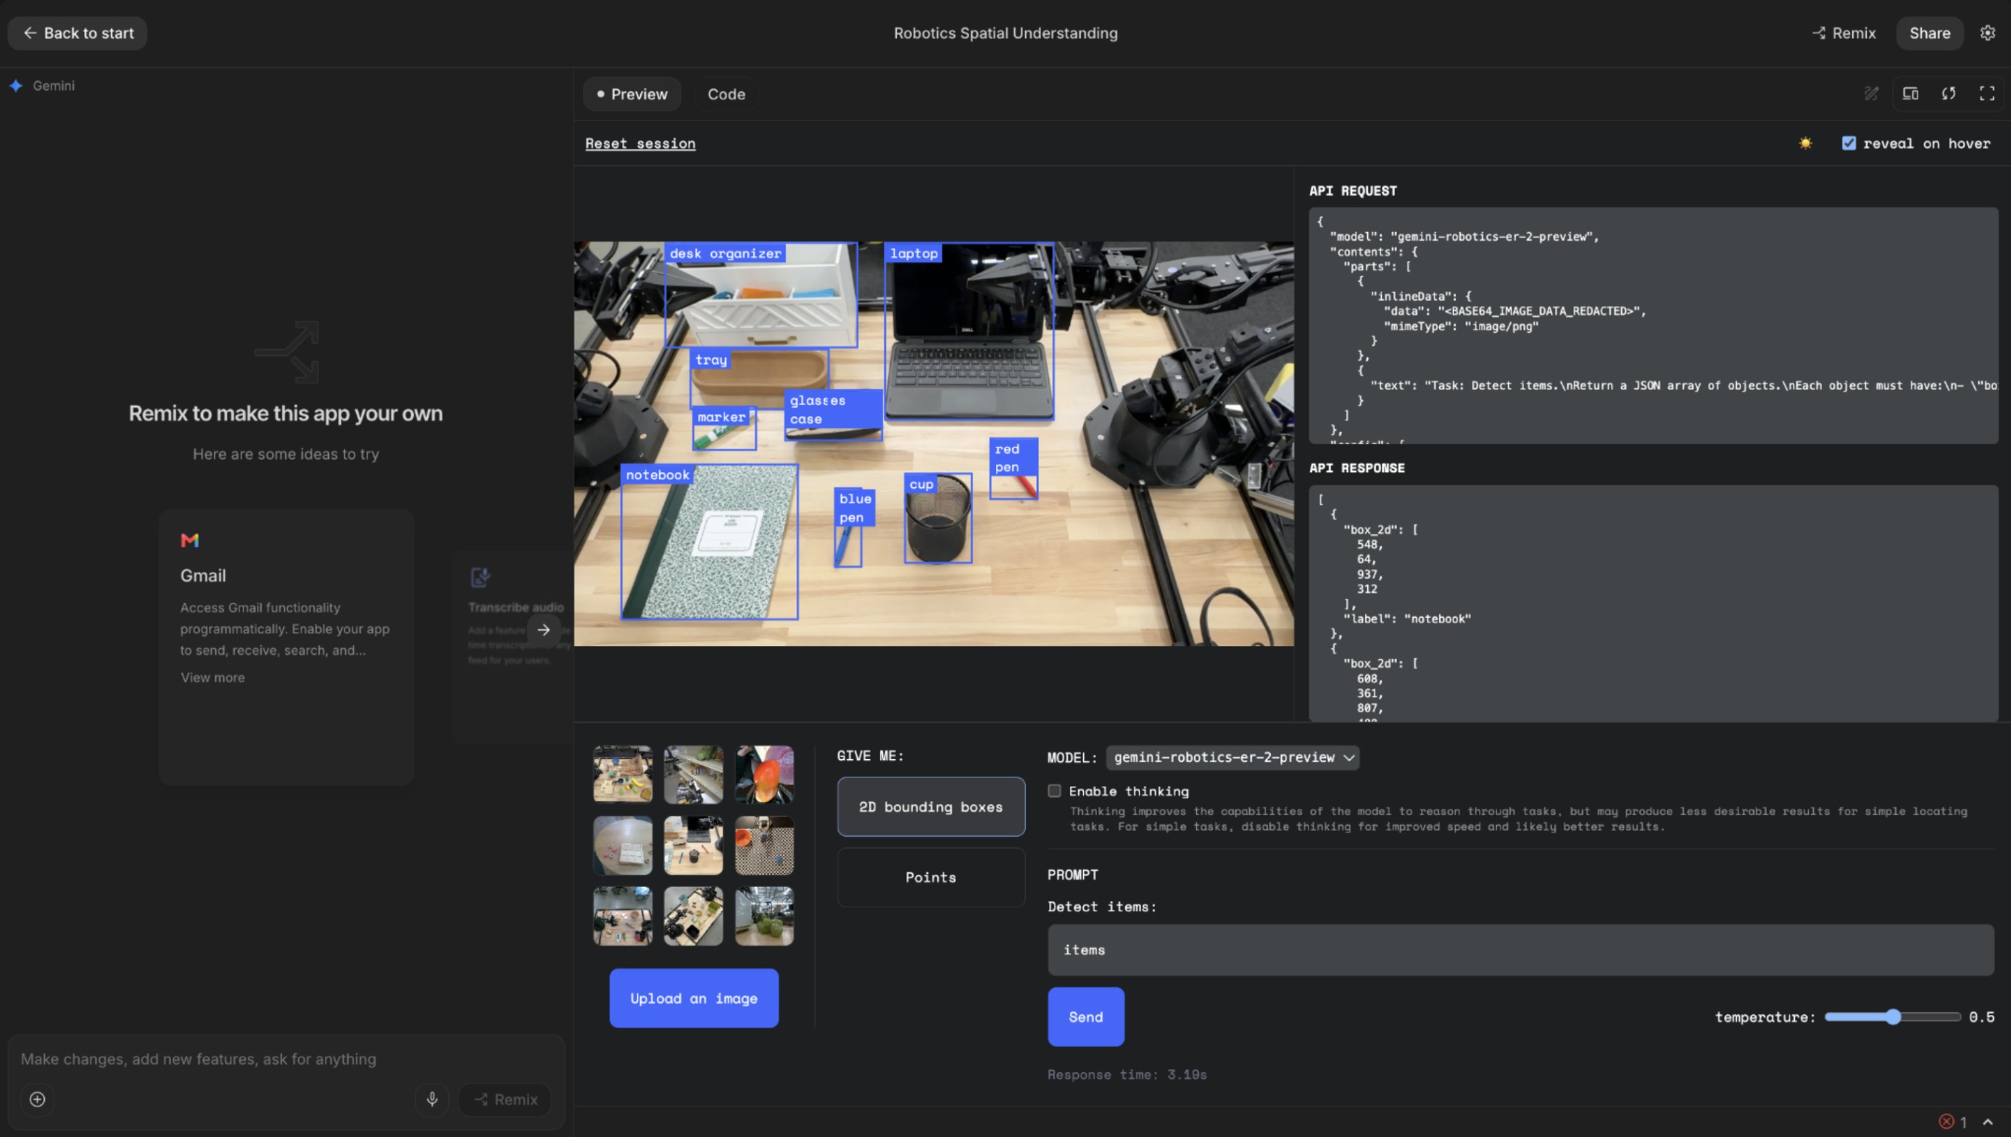Select the laptop desk thumbnail
Screen dimensions: 2011x1137
(x=693, y=845)
